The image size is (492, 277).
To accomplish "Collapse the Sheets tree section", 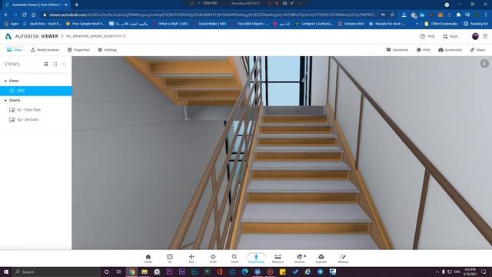I will (x=5, y=101).
